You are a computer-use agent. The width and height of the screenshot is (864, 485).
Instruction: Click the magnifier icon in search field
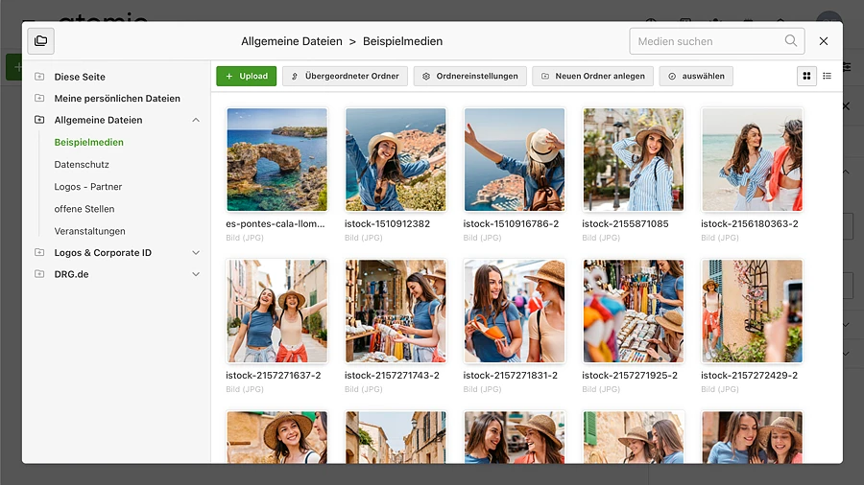[x=791, y=41]
